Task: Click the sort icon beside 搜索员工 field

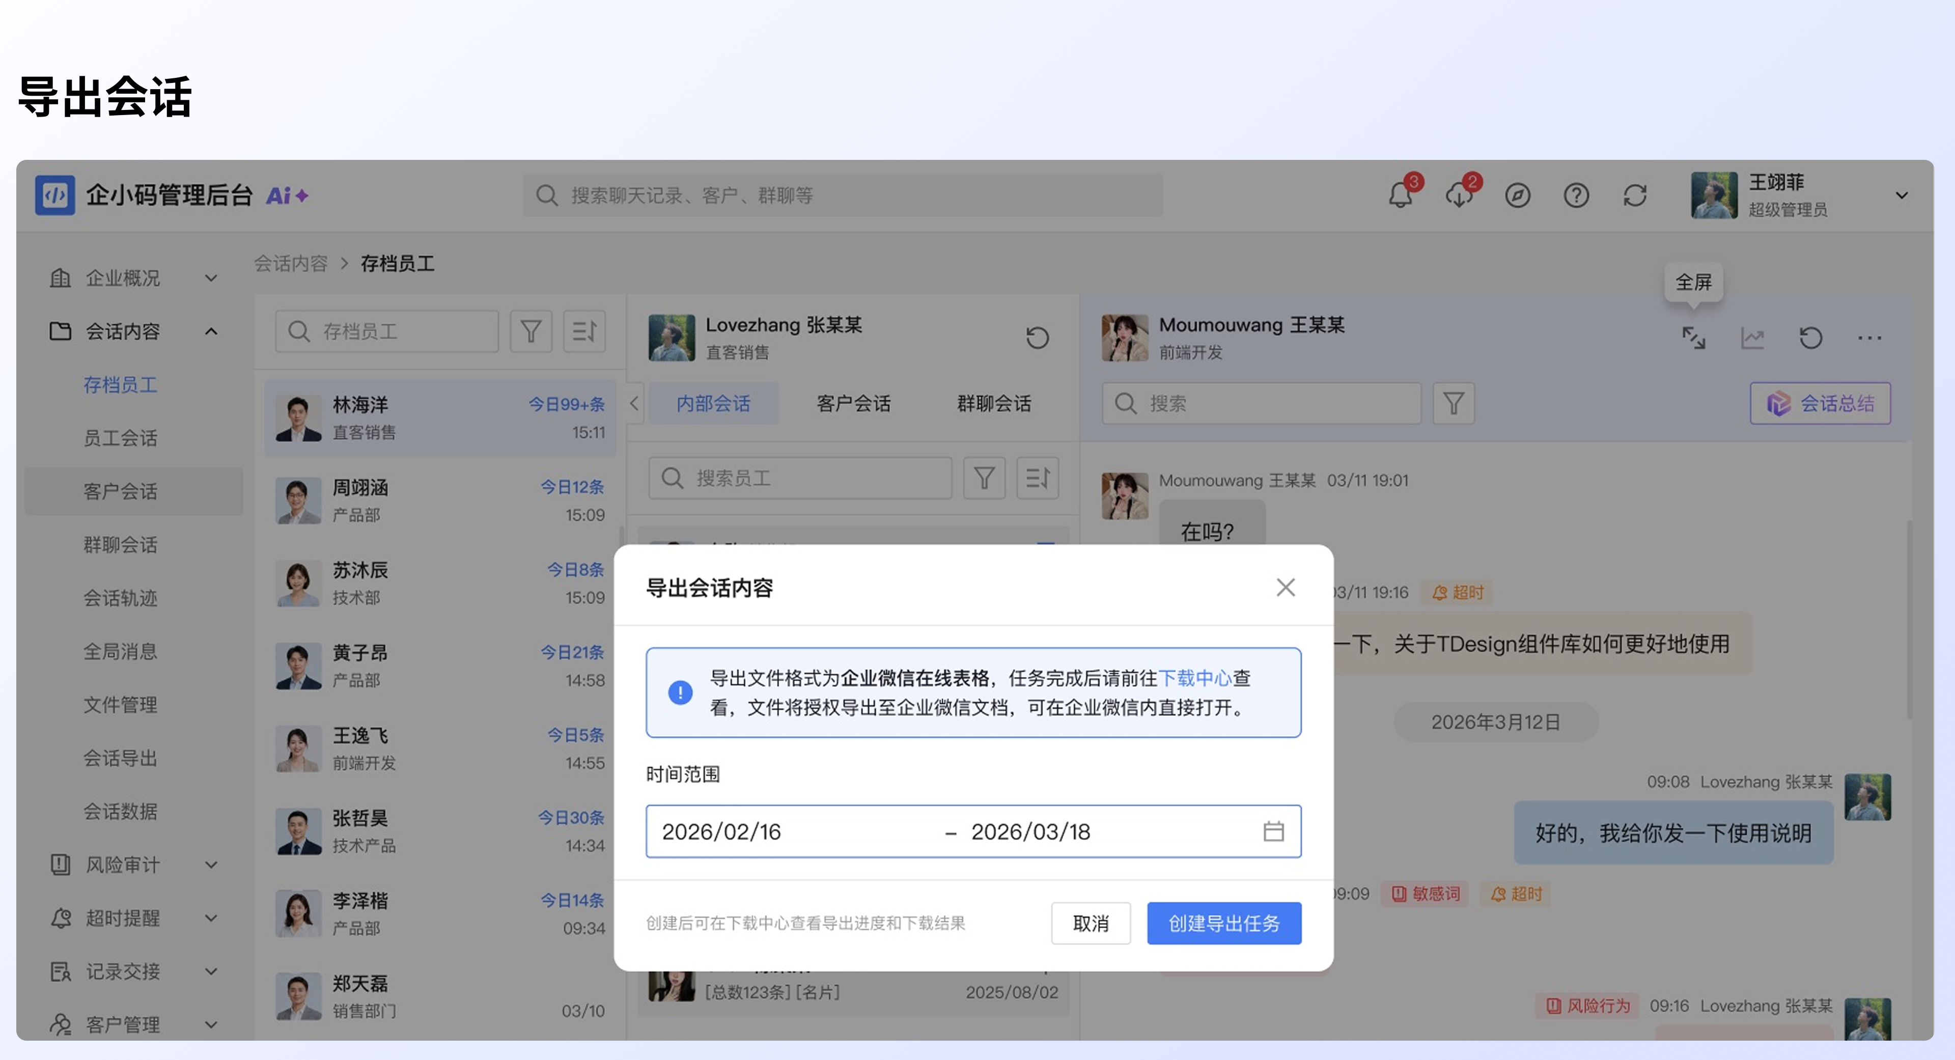Action: (1038, 478)
